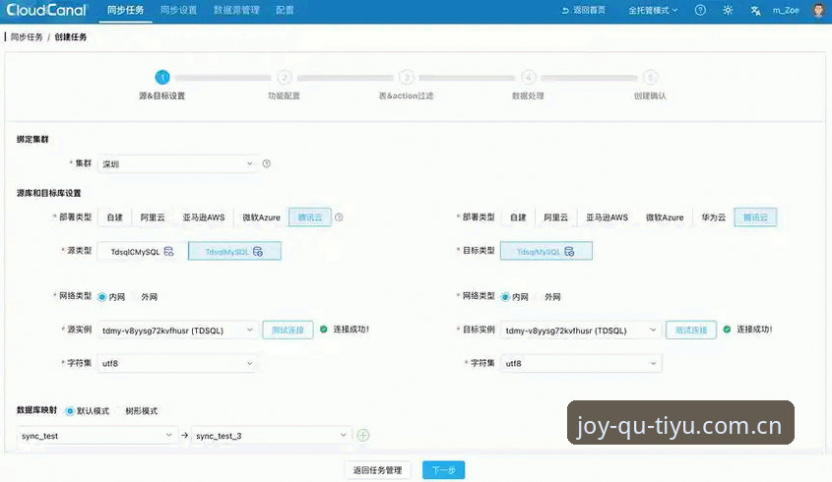This screenshot has width=832, height=482.
Task: Switch to 同步设置 tab
Action: coord(178,10)
